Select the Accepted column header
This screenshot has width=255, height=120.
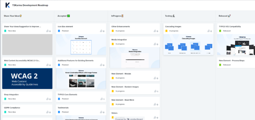pyautogui.click(x=64, y=16)
